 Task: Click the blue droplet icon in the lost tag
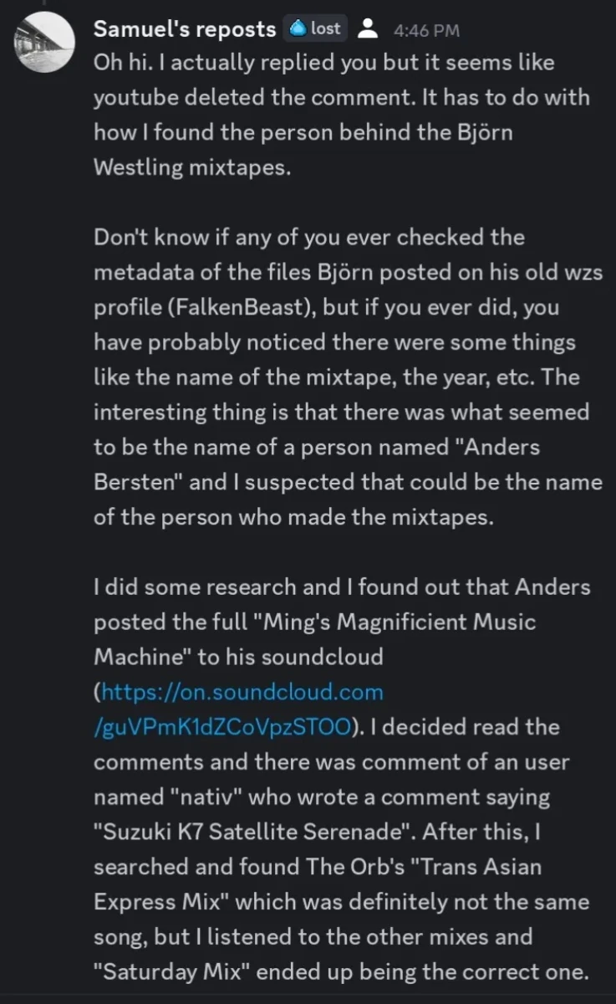pyautogui.click(x=298, y=28)
